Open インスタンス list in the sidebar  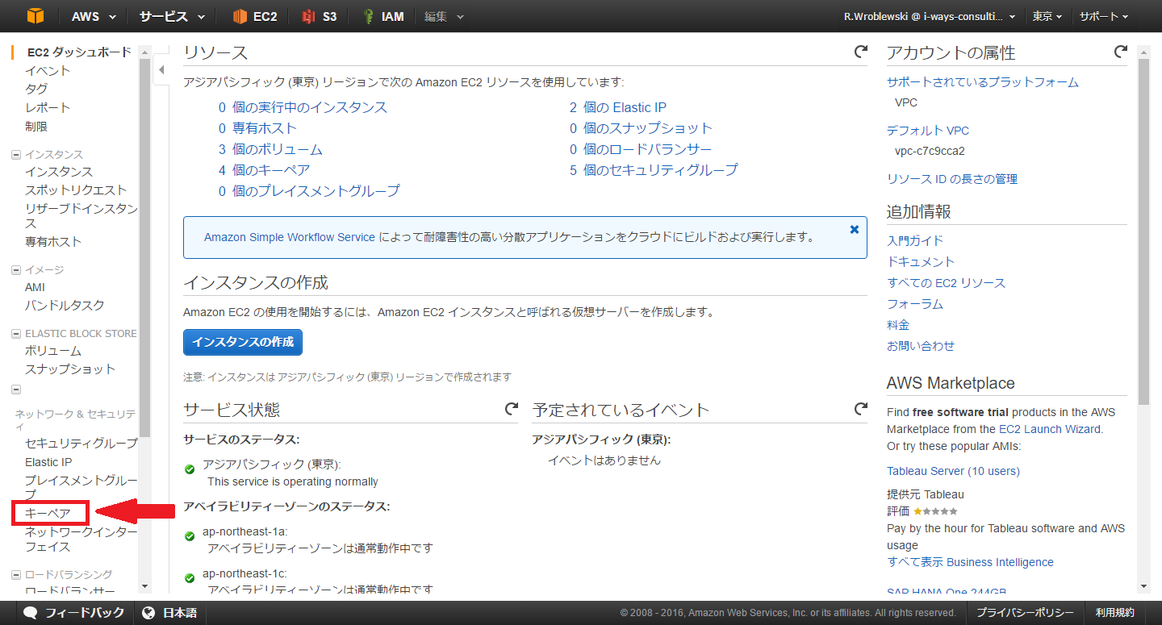(59, 172)
